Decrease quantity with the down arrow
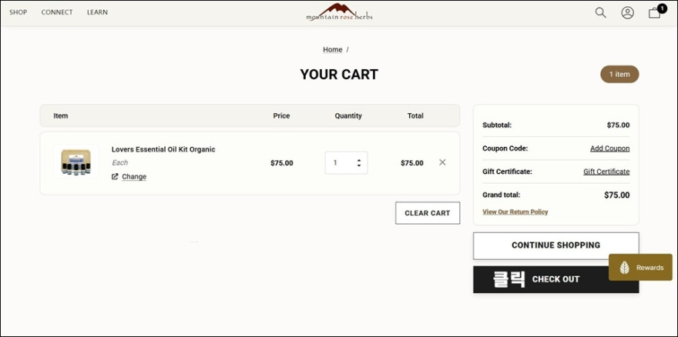This screenshot has width=678, height=337. [359, 165]
